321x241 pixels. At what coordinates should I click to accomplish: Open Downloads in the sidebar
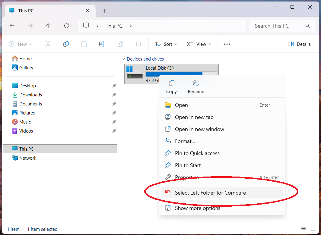[x=27, y=95]
